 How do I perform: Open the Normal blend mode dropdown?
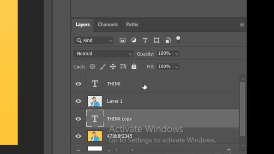tap(104, 53)
